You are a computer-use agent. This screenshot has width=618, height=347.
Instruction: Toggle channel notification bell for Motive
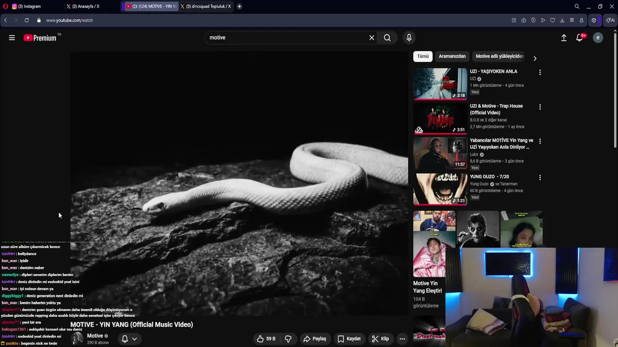(x=125, y=339)
